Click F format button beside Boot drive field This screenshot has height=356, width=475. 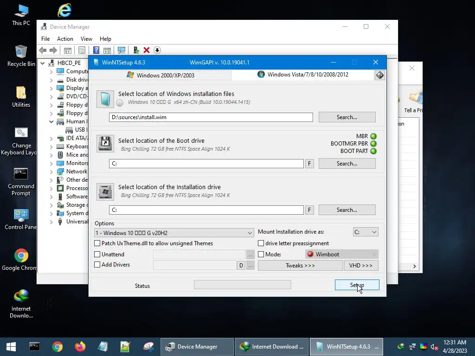click(x=309, y=164)
